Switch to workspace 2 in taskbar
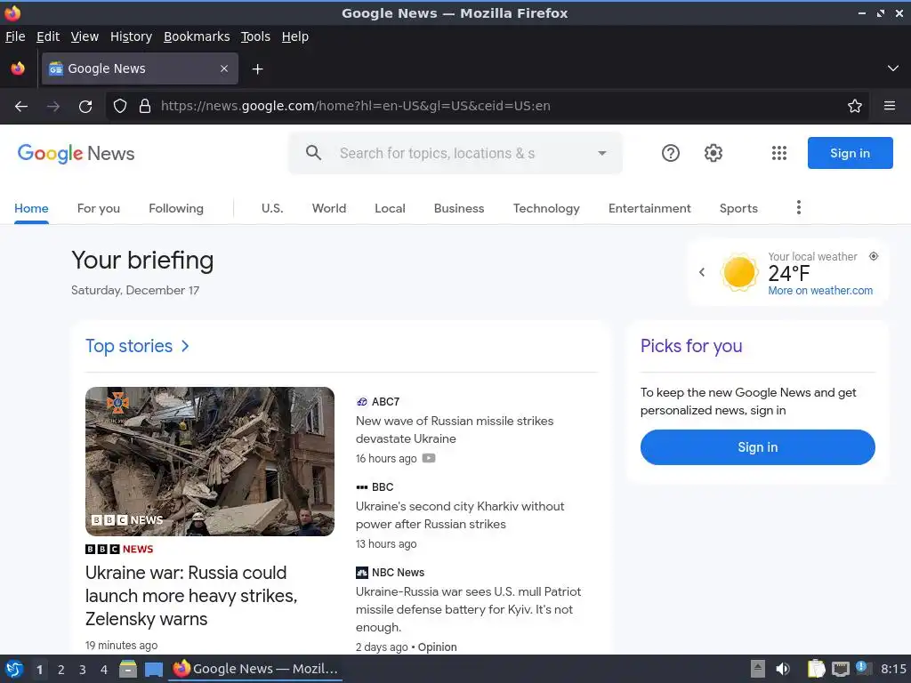 tap(61, 670)
